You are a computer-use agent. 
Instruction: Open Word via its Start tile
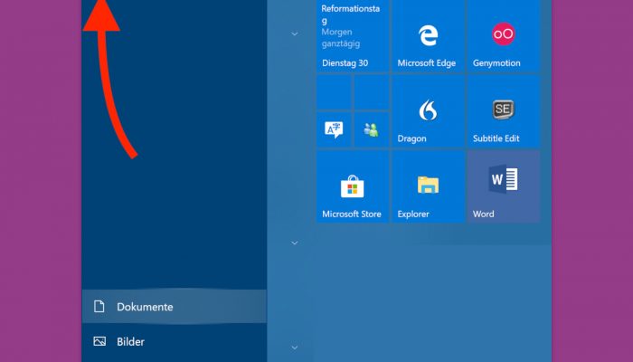point(504,186)
